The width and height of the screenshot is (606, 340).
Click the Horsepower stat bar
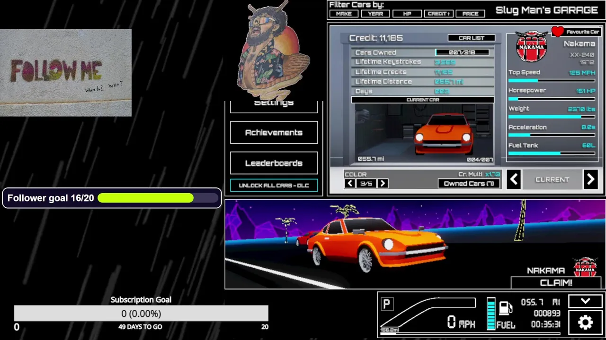(552, 99)
